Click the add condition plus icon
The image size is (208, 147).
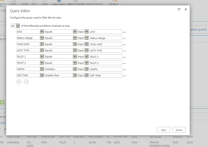(19, 82)
